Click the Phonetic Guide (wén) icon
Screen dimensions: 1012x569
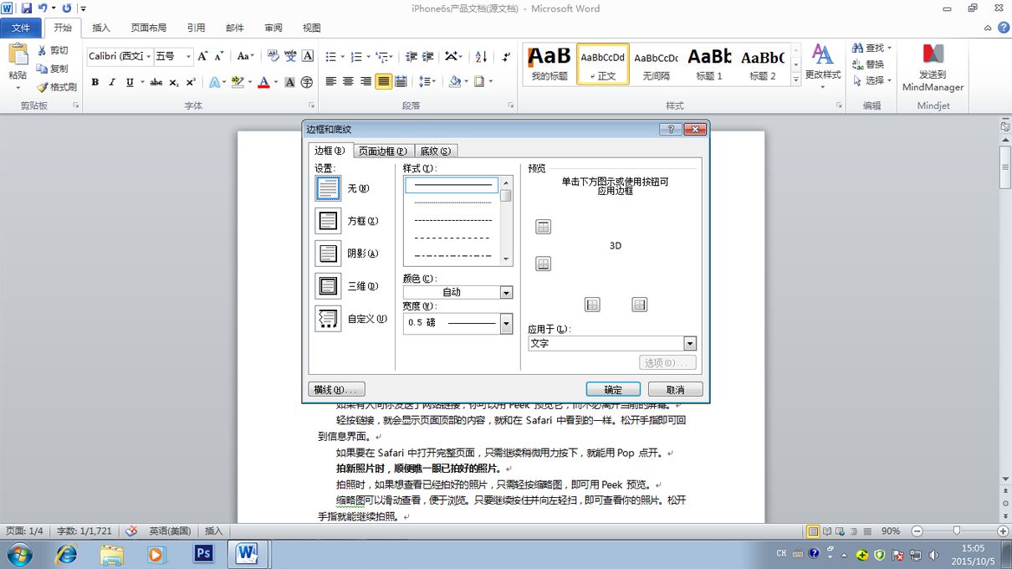tap(290, 56)
